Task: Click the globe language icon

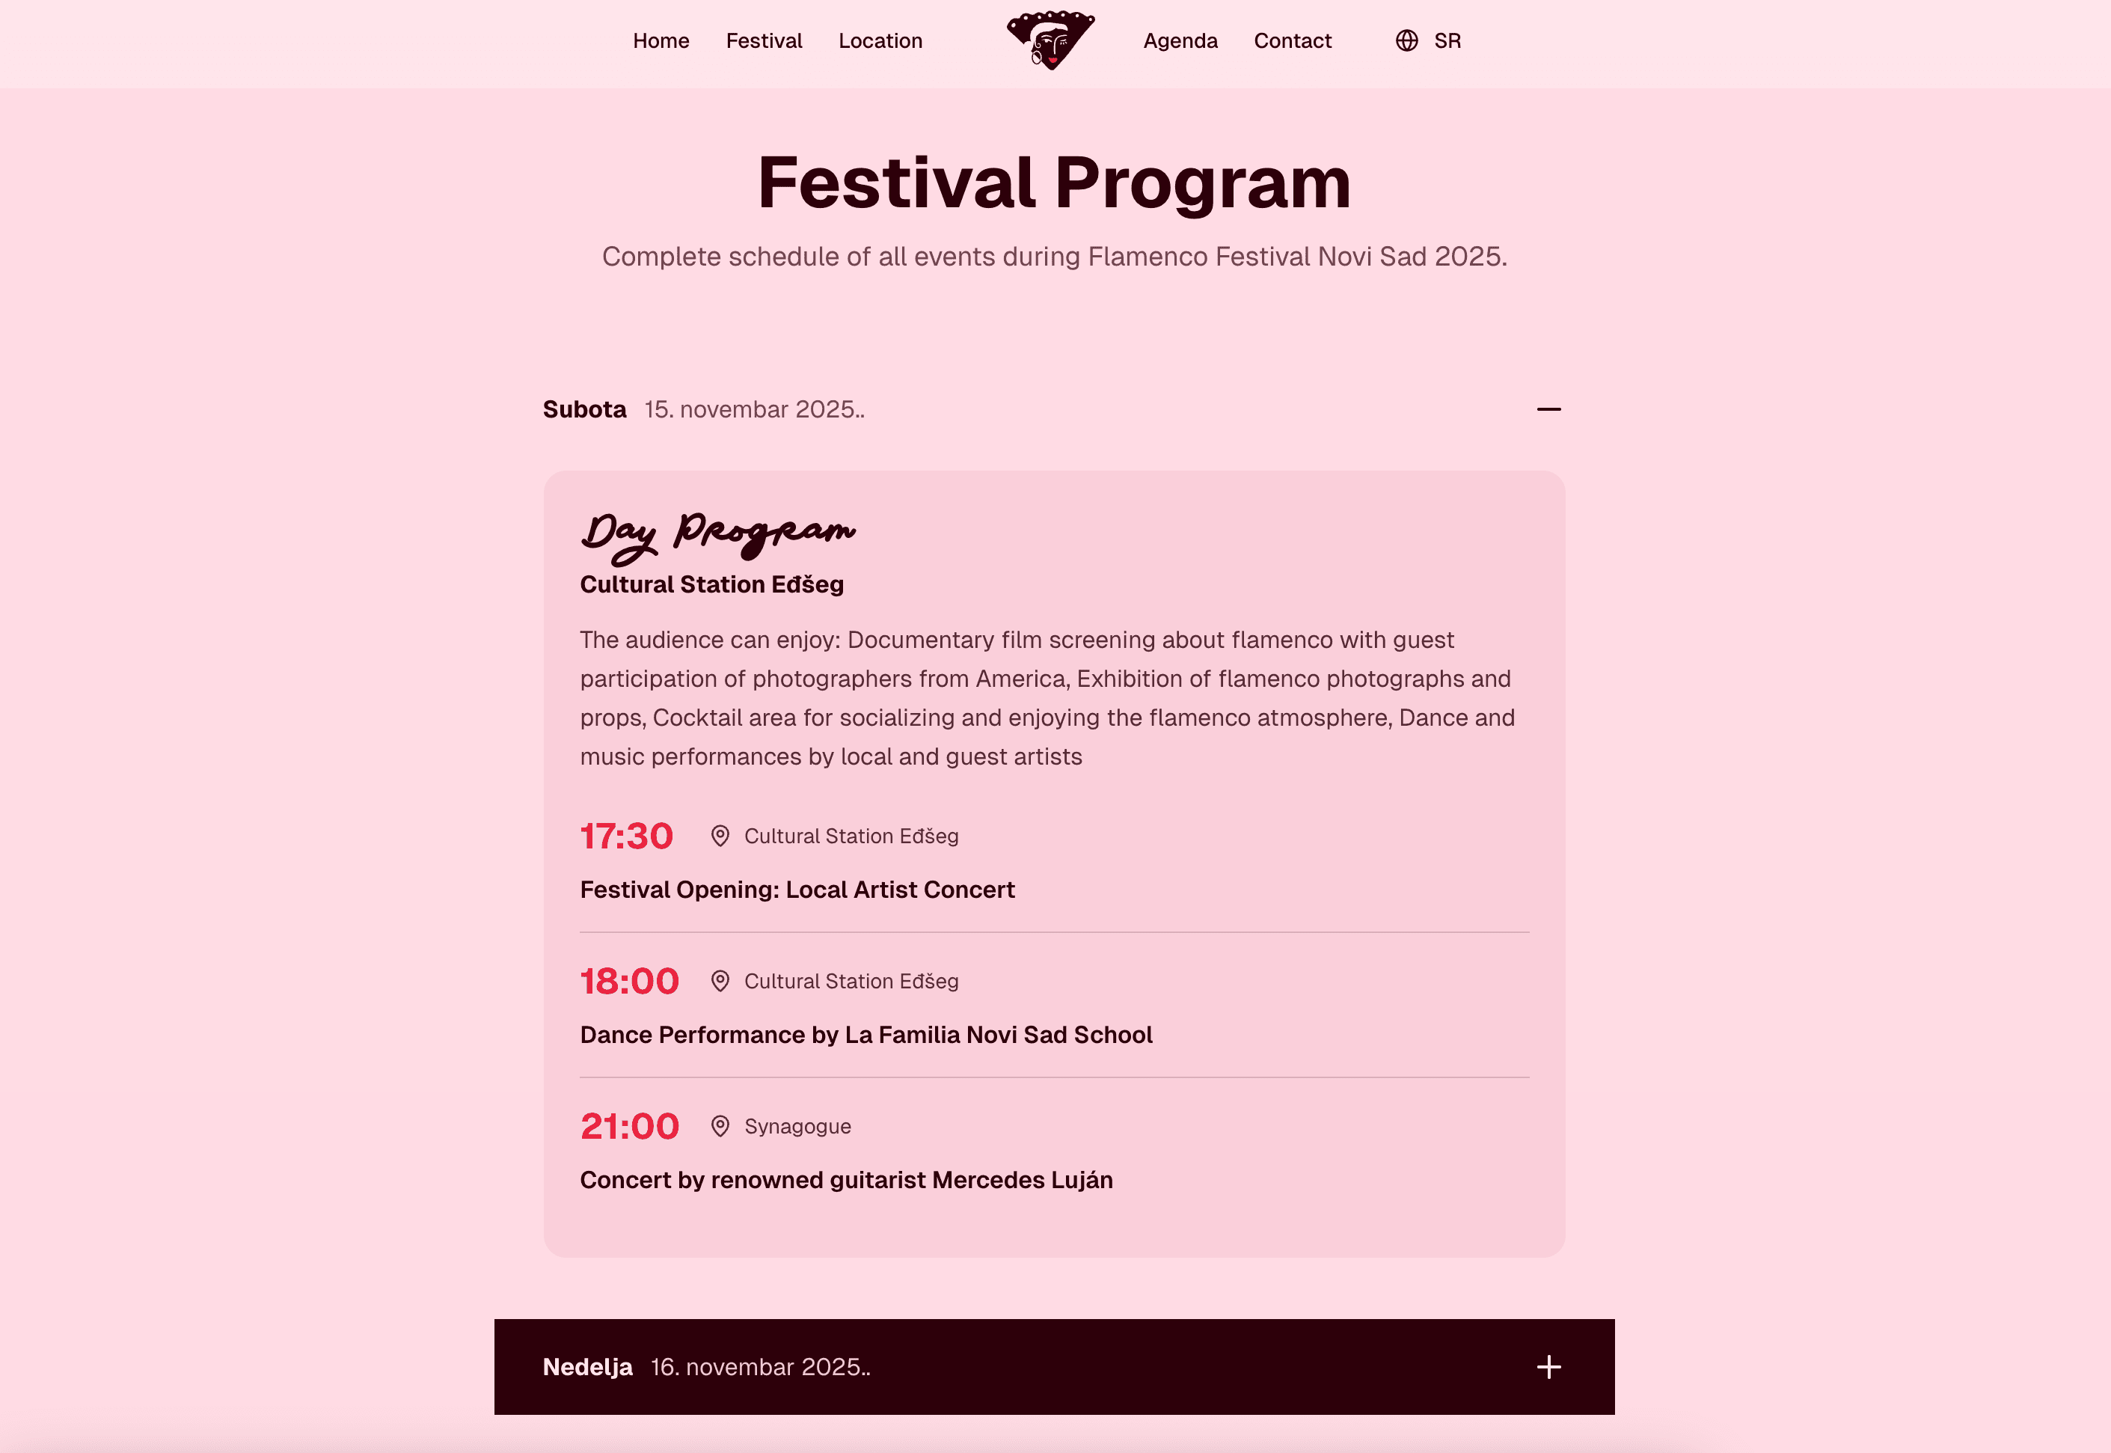Action: [x=1409, y=41]
